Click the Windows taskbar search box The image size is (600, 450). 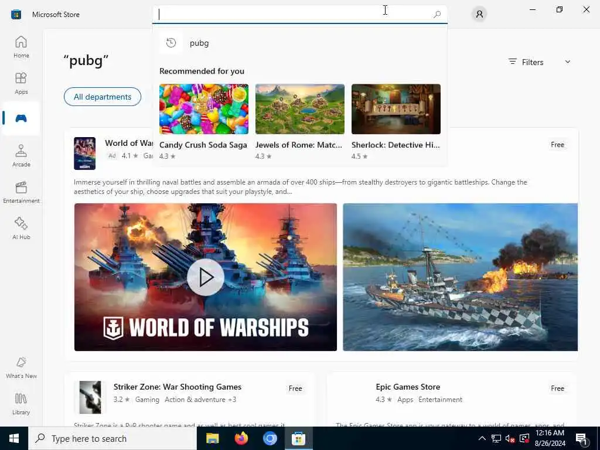pos(112,438)
